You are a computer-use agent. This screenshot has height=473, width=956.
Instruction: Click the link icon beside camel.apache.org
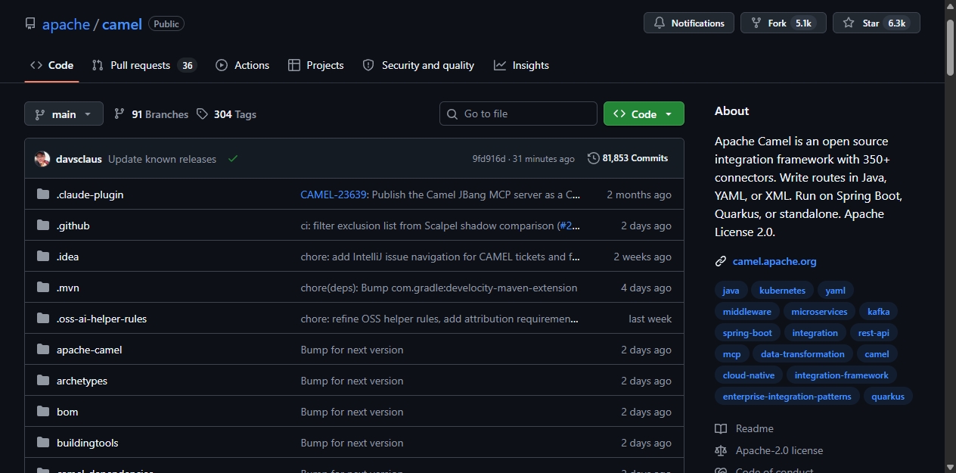click(721, 262)
